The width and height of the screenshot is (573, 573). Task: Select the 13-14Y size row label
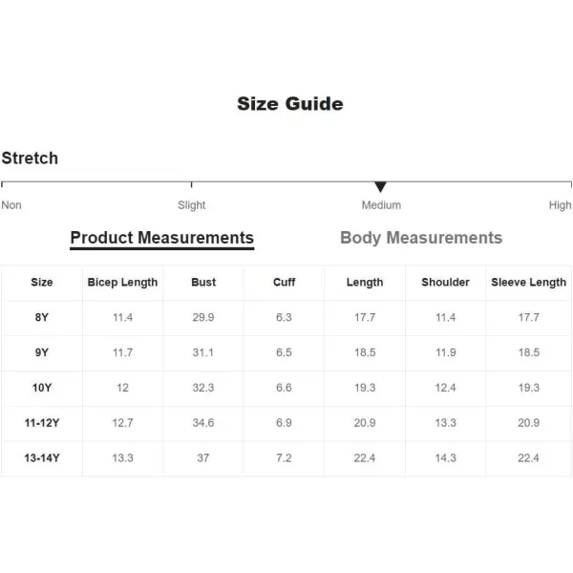click(x=42, y=457)
